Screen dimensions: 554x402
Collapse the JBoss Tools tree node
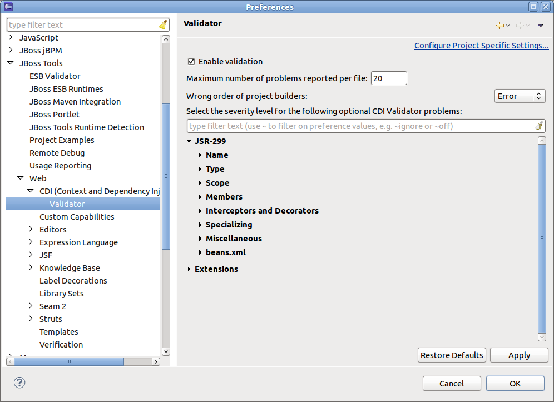[10, 63]
